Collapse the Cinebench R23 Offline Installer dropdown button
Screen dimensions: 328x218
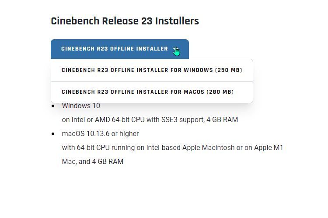(120, 49)
